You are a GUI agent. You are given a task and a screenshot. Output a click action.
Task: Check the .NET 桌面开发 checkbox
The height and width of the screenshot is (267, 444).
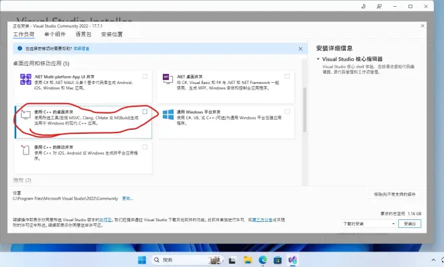287,77
